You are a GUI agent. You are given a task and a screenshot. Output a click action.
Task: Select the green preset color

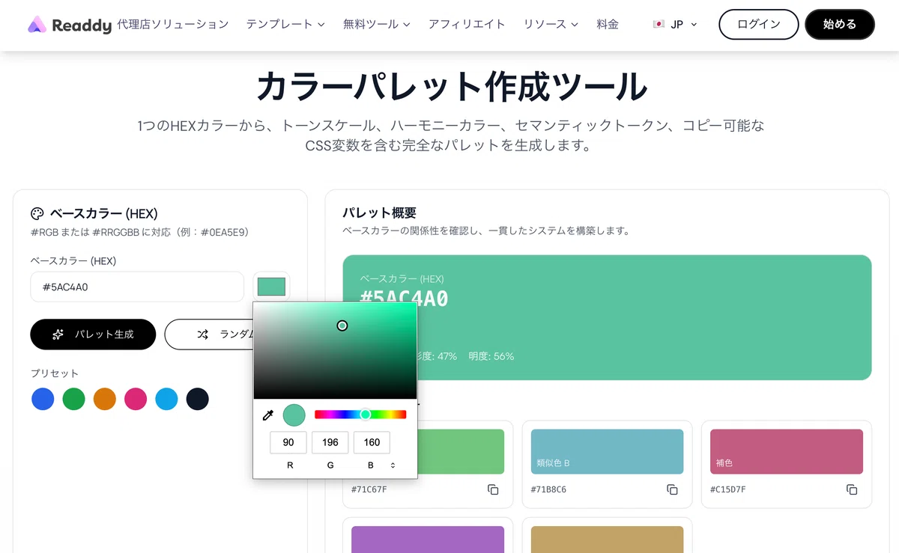(x=73, y=399)
